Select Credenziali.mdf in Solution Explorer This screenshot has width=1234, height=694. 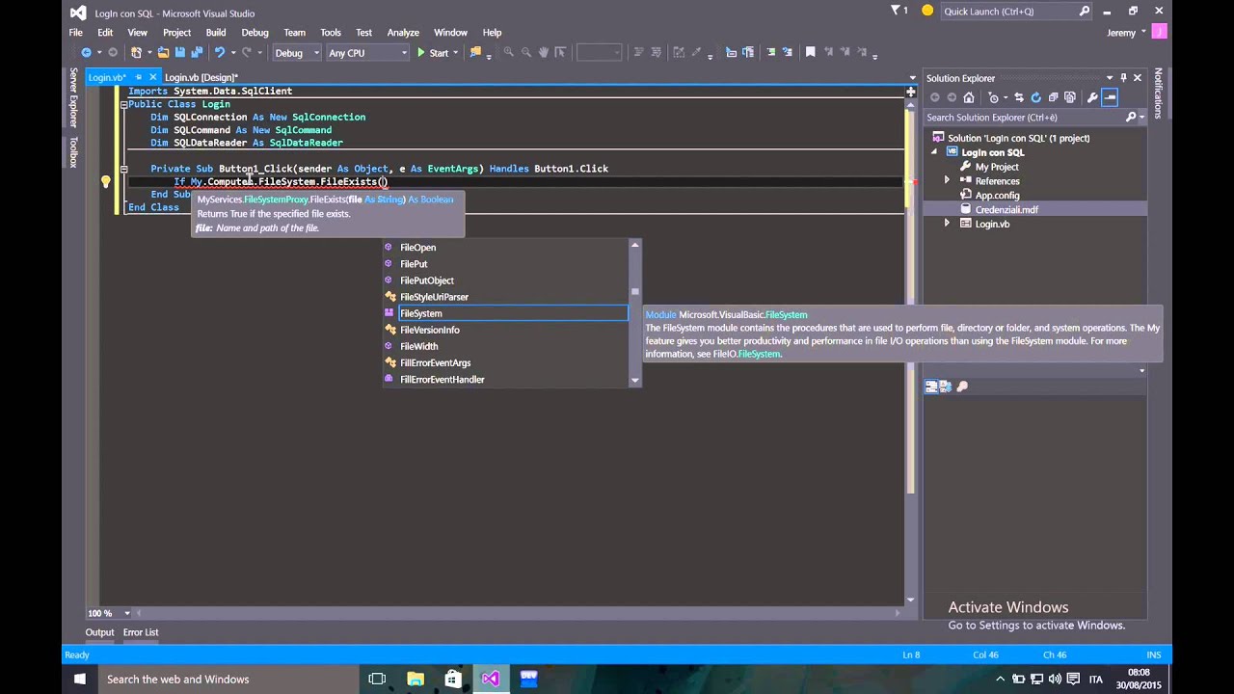(1006, 209)
